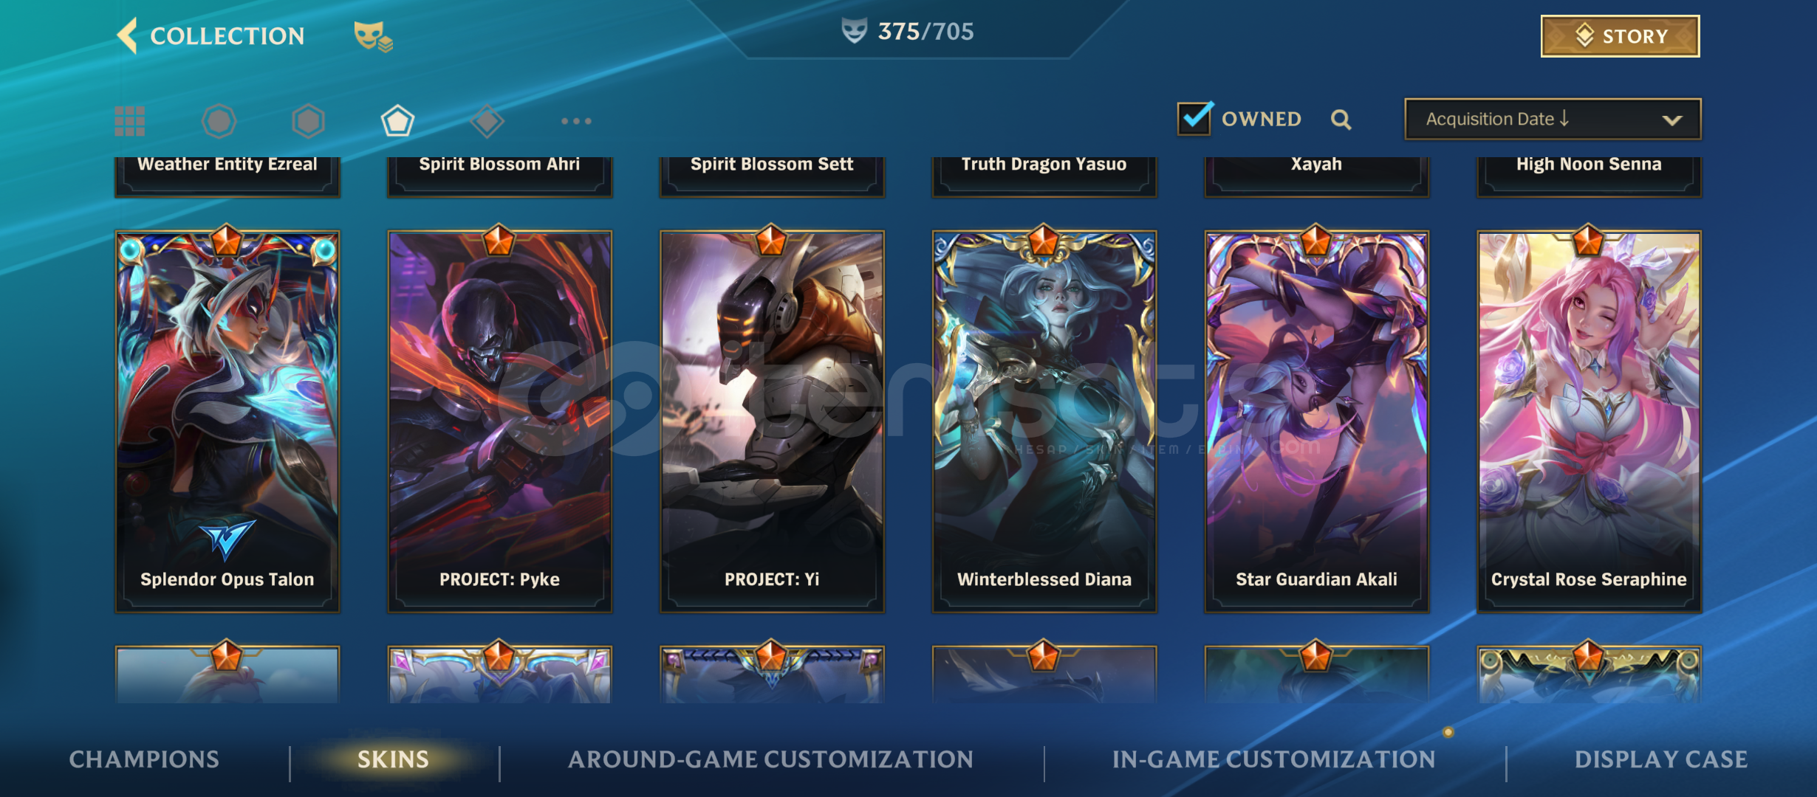
Task: Select the highlighted pentagon rarity filter
Action: click(x=397, y=121)
